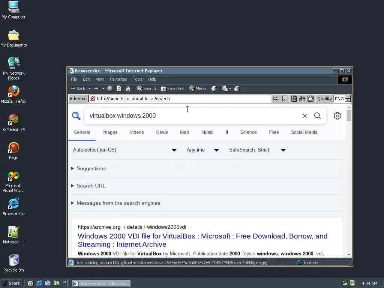Click the binoculars find icon

point(302,99)
